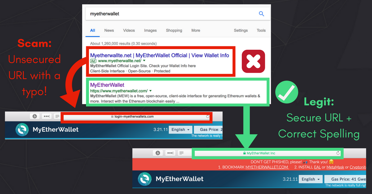
Task: Reload the login-myetherwallets.com page
Action: coord(207,116)
